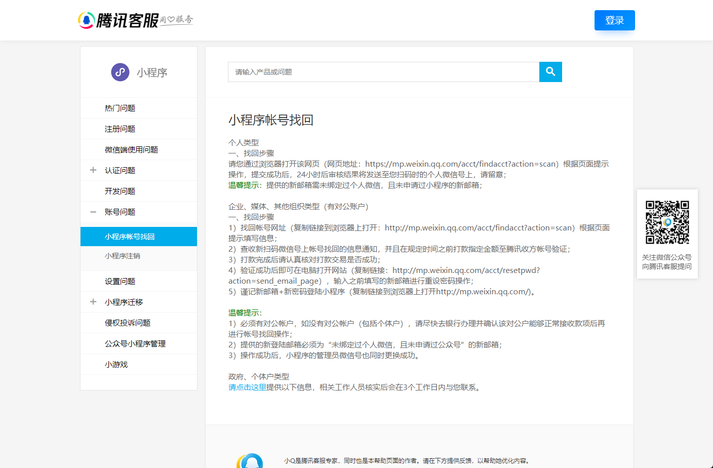Click the 关注微信公众号 caption text
713x468 pixels.
(667, 257)
